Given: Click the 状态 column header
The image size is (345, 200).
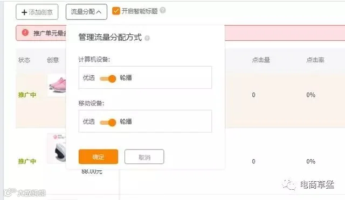Looking at the screenshot, I should (x=24, y=60).
